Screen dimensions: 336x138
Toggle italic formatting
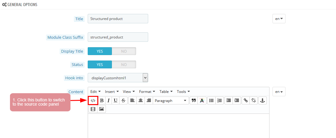point(109,100)
